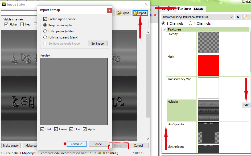Click the Export image toolbar button
251x156 pixels.
pos(123,13)
